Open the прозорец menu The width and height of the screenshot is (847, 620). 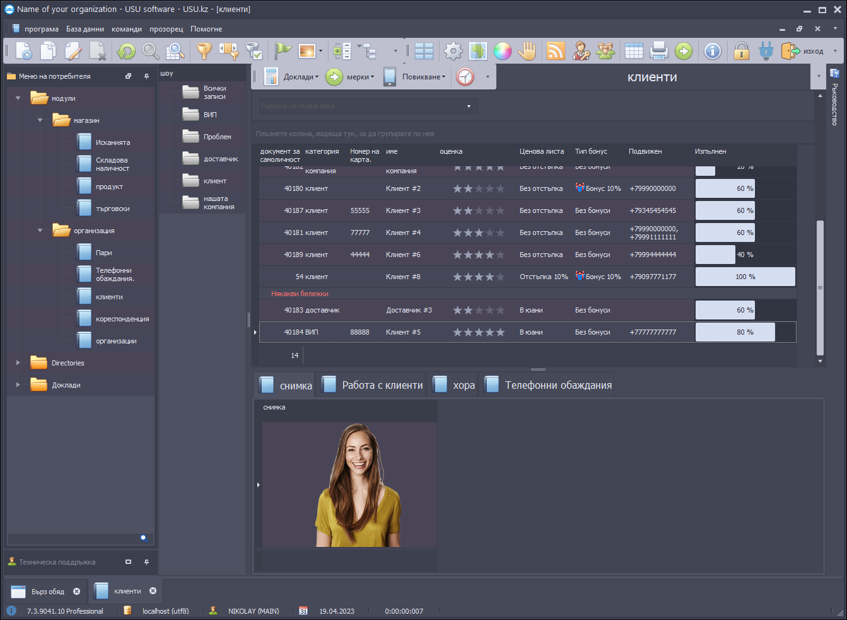tap(166, 29)
